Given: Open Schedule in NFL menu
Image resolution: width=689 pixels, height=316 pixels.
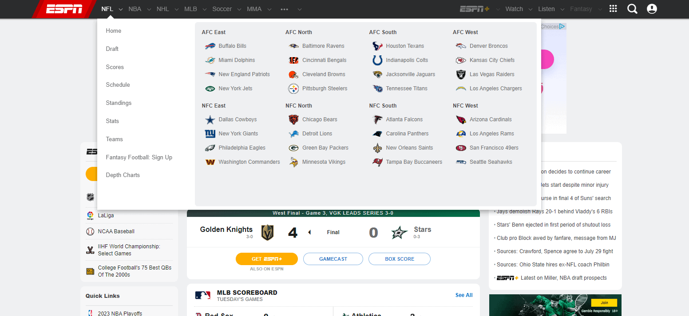Looking at the screenshot, I should point(118,85).
